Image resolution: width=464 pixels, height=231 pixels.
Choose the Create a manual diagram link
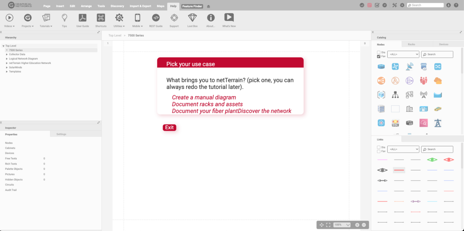[x=204, y=97]
